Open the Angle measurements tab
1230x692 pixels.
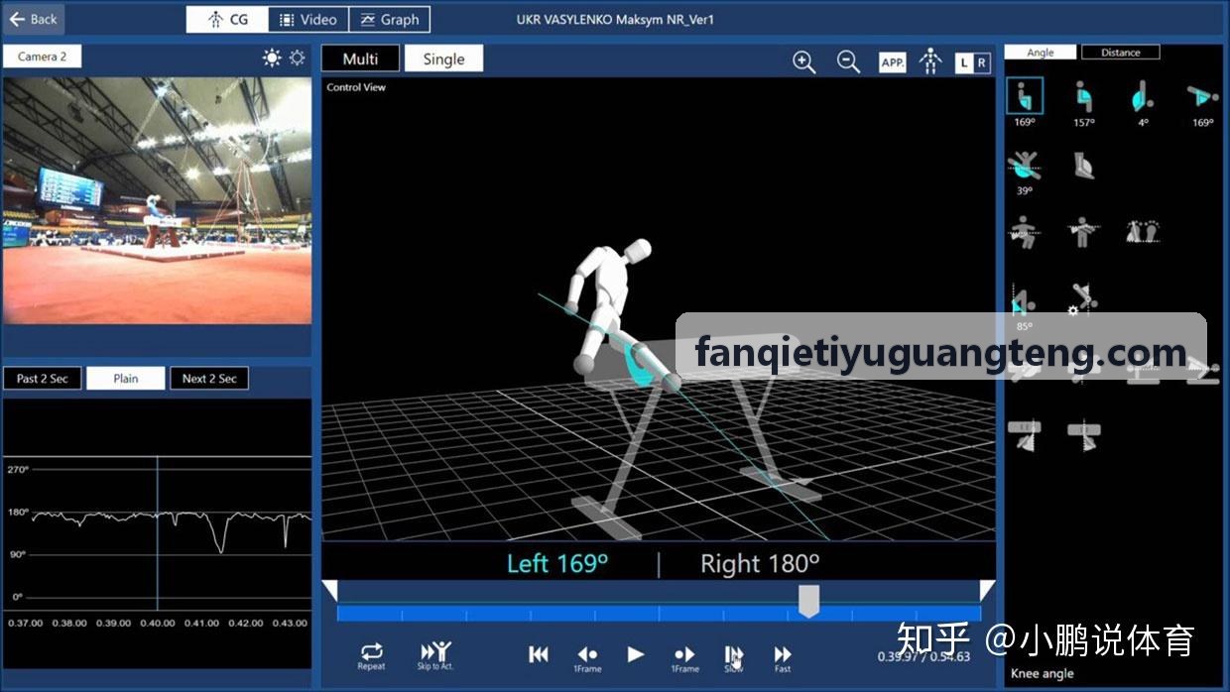[x=1041, y=53]
